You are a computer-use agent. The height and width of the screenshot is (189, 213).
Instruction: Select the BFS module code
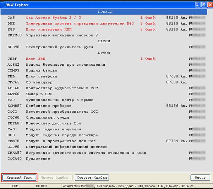pos(11,135)
